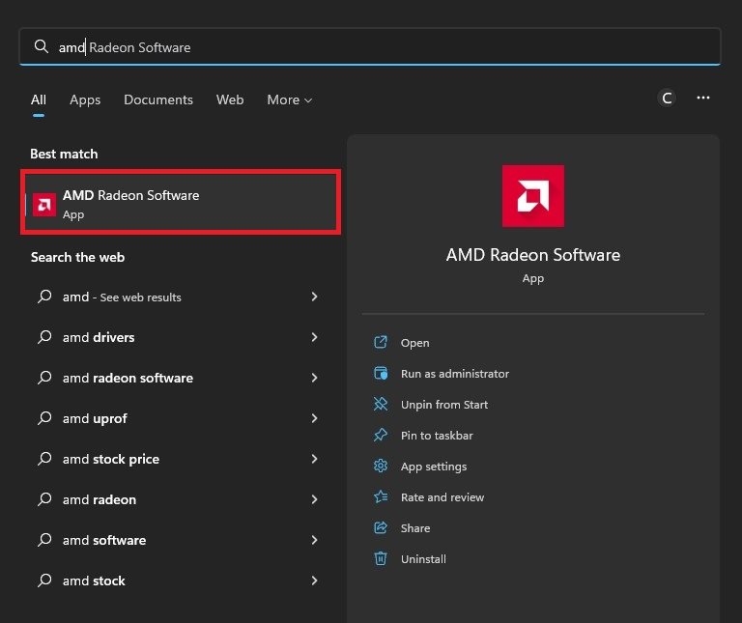Click into the search text field
This screenshot has height=623, width=742.
[386, 47]
